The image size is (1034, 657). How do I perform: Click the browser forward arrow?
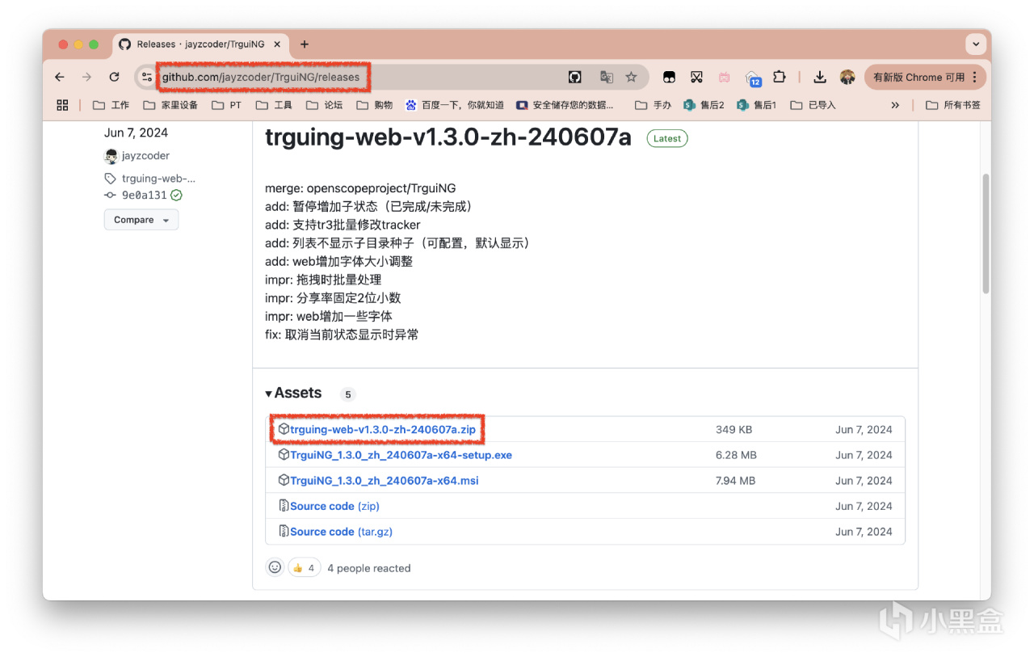click(86, 77)
